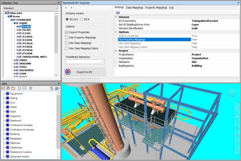Open the Predefined Selections dropdown
Image resolution: width=241 pixels, height=161 pixels.
coord(85,62)
